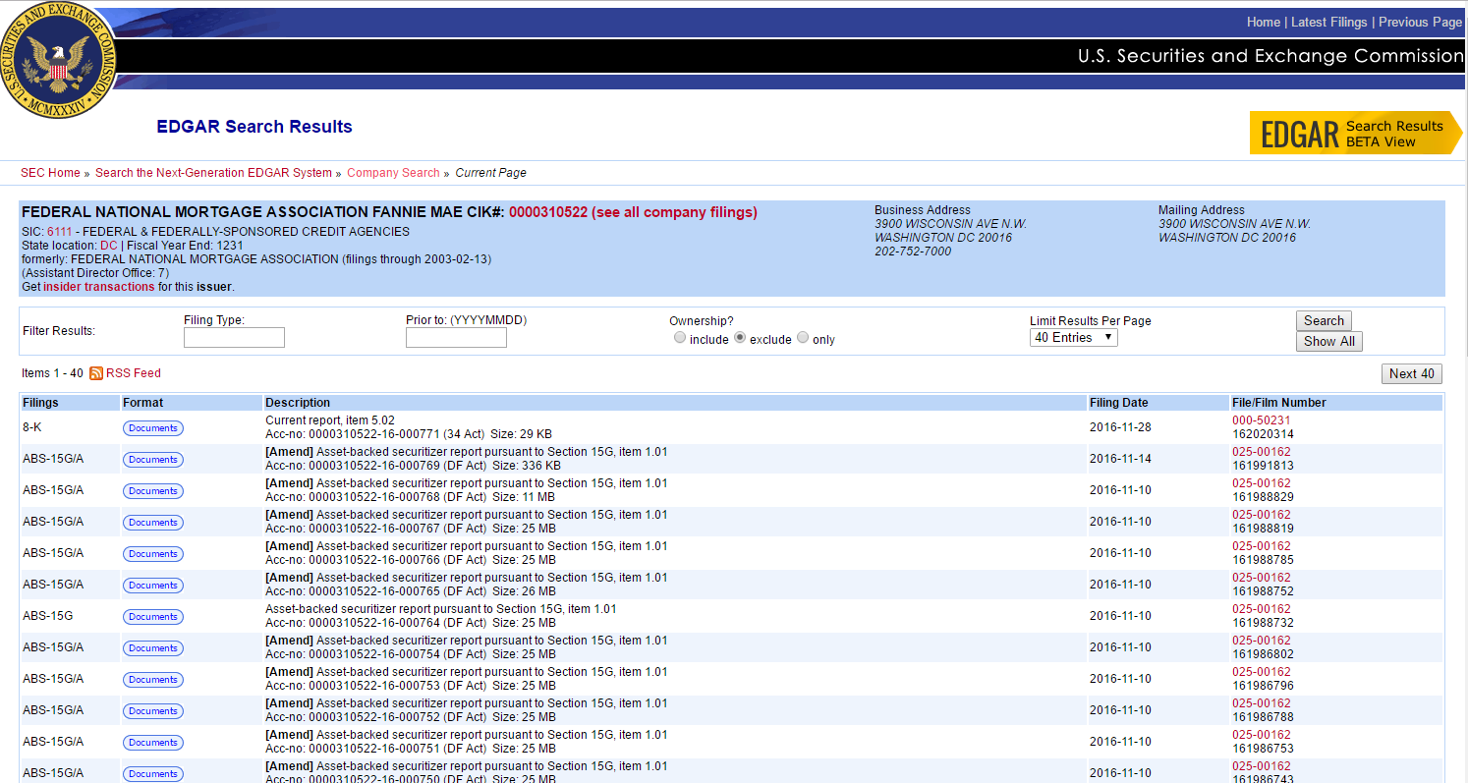The width and height of the screenshot is (1468, 783).
Task: Click the Next 40 button
Action: (1412, 373)
